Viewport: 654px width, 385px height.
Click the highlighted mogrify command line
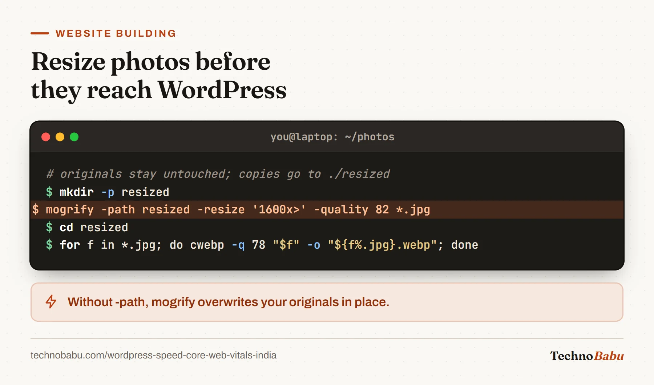tap(327, 210)
